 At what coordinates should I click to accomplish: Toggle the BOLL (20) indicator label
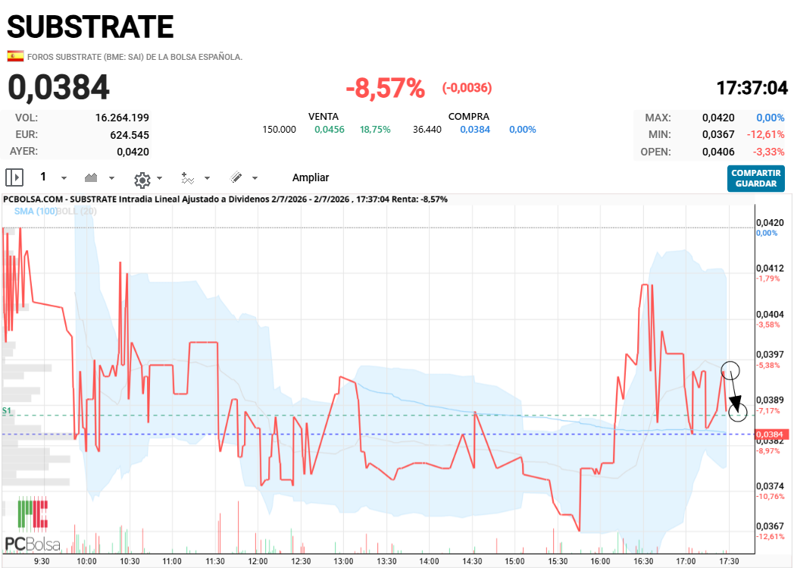click(x=77, y=212)
